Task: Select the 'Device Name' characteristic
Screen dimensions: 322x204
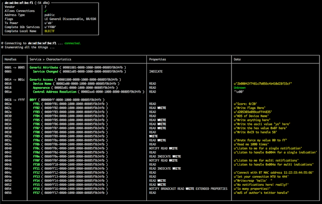Action: point(42,84)
